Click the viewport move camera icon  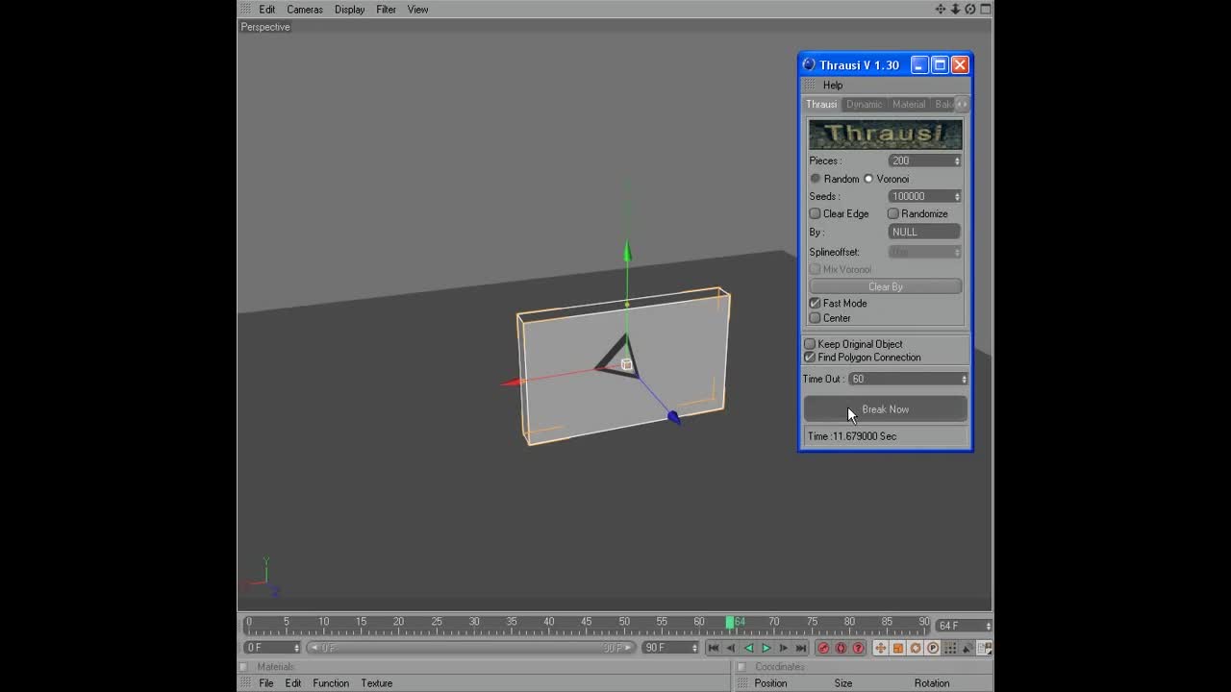pyautogui.click(x=941, y=9)
